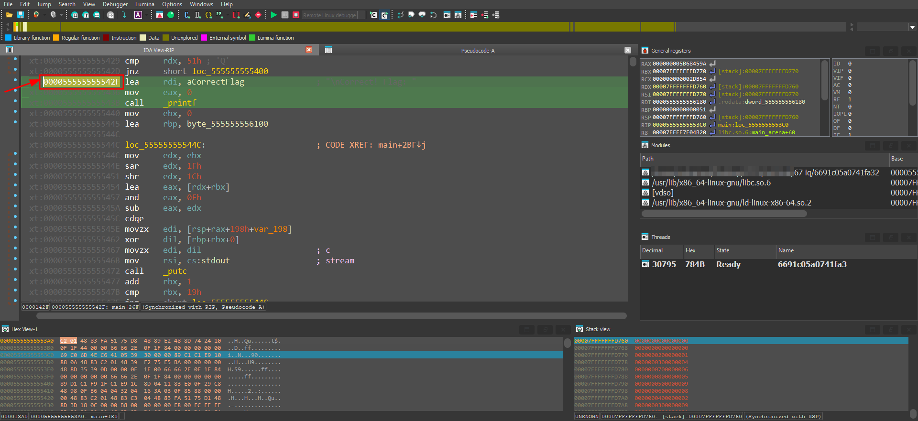The image size is (918, 421).
Task: Click the External symbol magenta swatch
Action: click(204, 38)
